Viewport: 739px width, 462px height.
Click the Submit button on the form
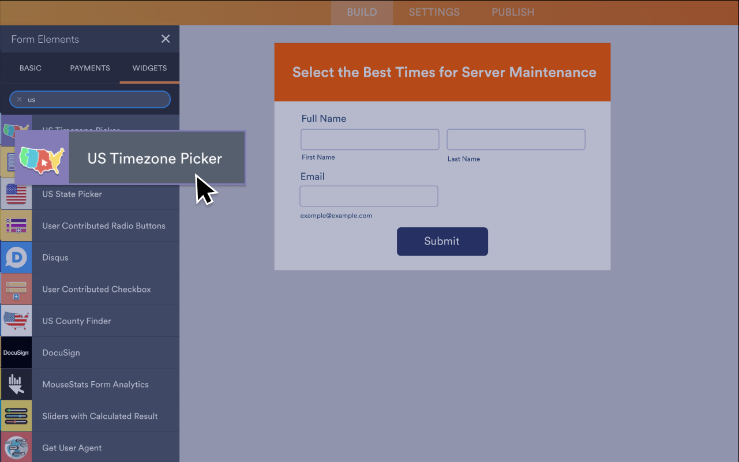click(x=442, y=241)
